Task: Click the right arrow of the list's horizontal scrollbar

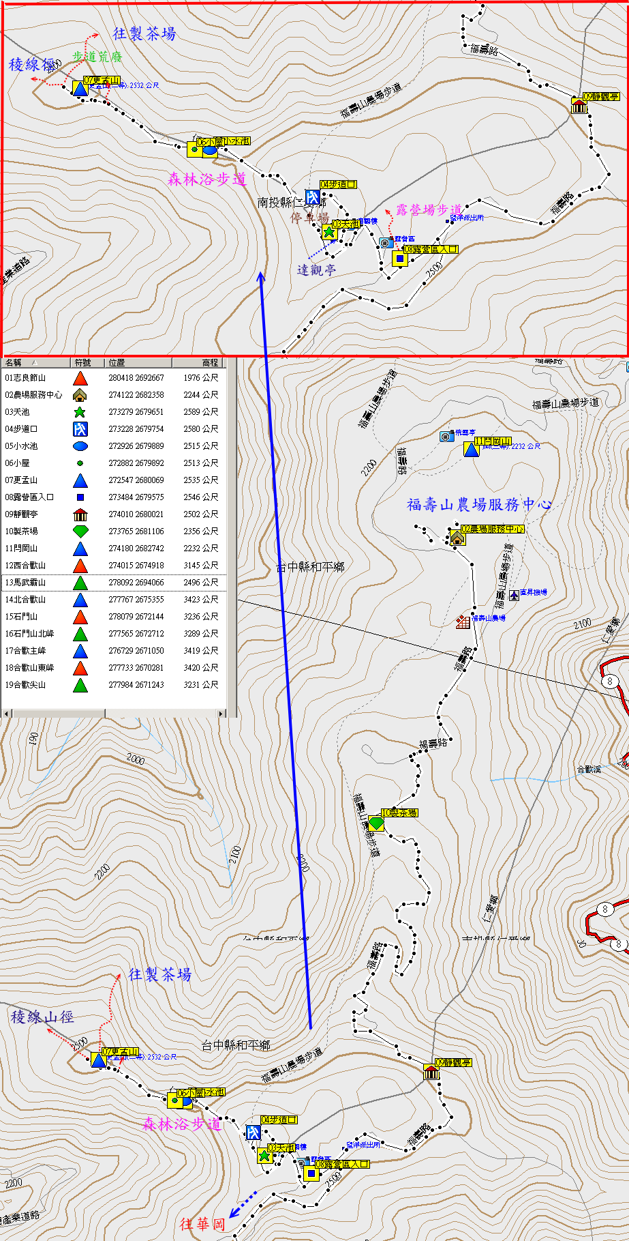Action: pyautogui.click(x=221, y=714)
